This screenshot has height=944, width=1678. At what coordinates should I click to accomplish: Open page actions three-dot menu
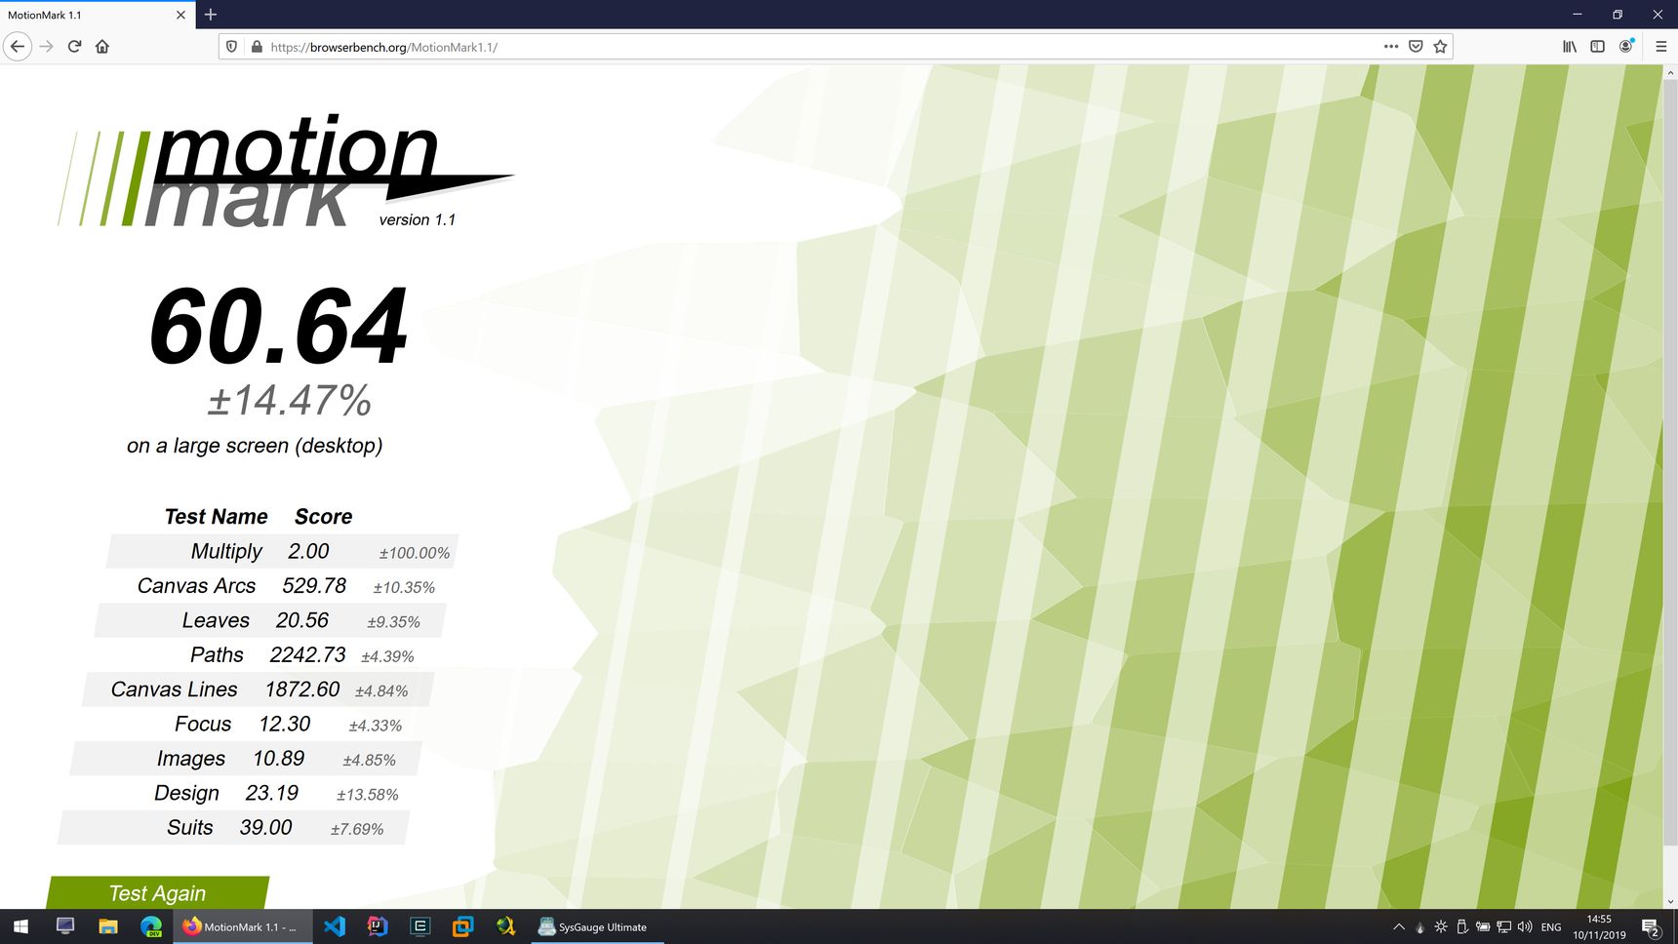click(1391, 46)
